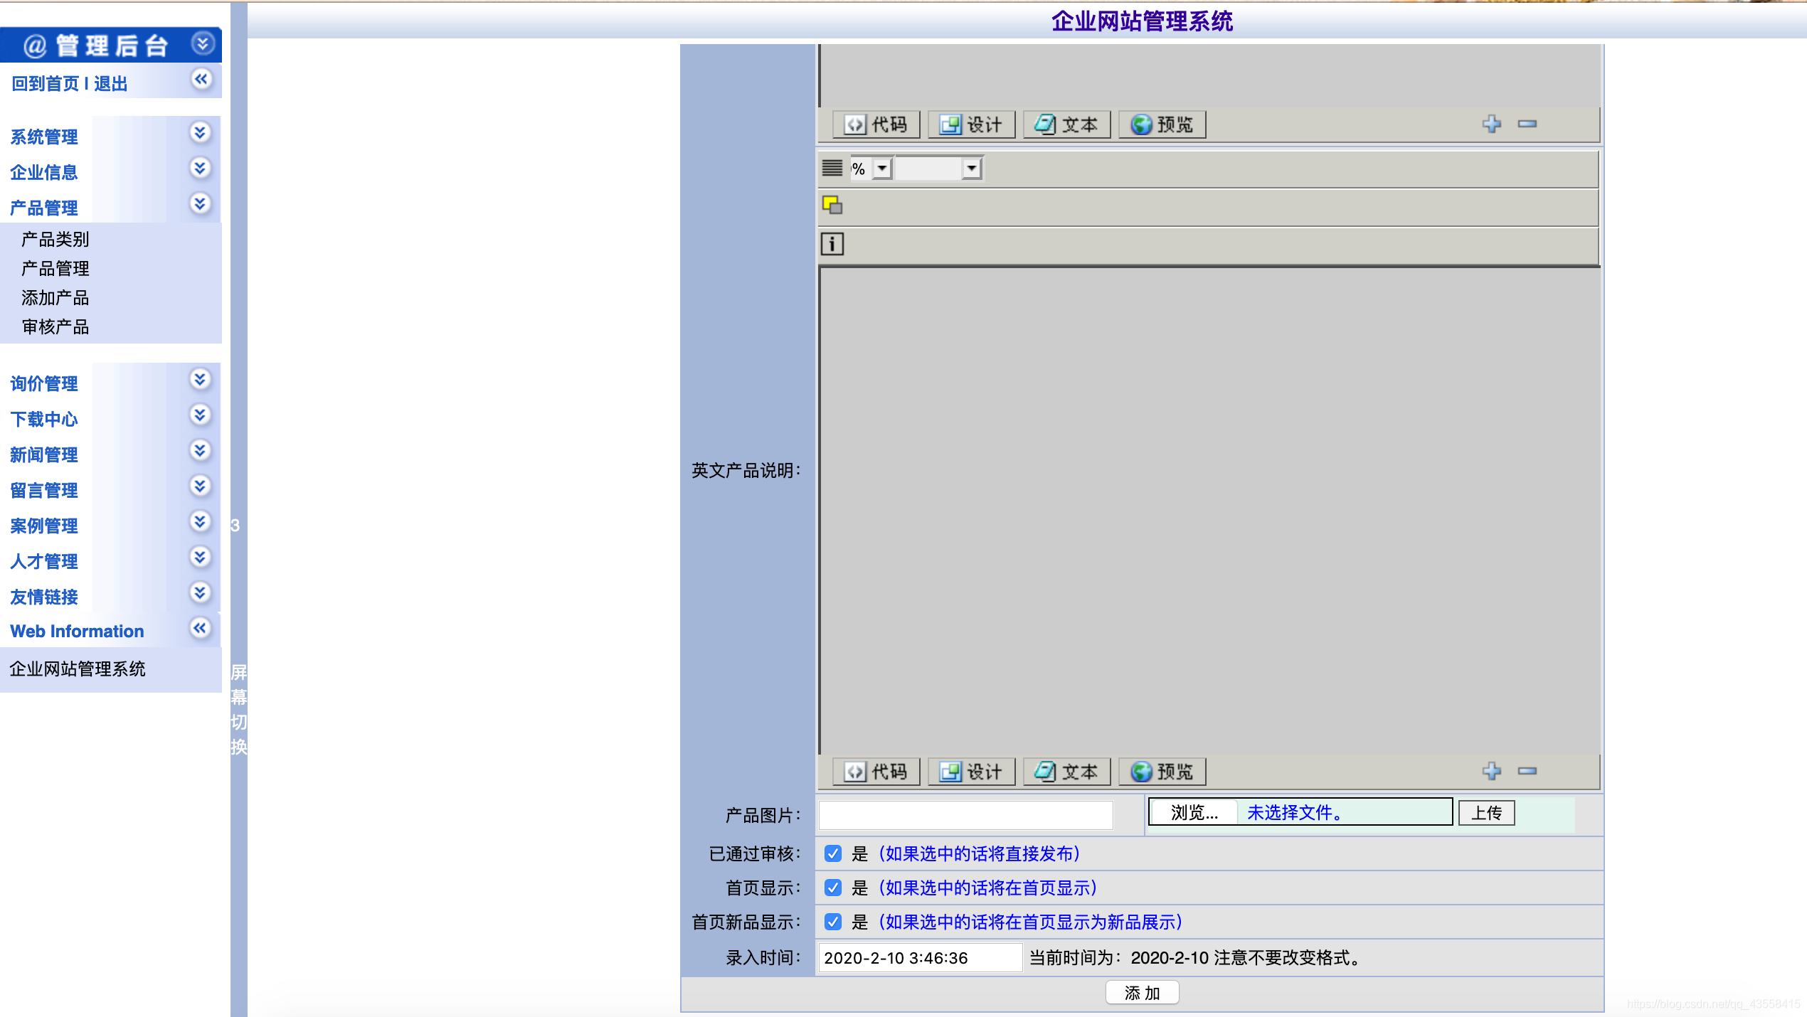Collapse the 管理后台 header chevron

(x=203, y=44)
